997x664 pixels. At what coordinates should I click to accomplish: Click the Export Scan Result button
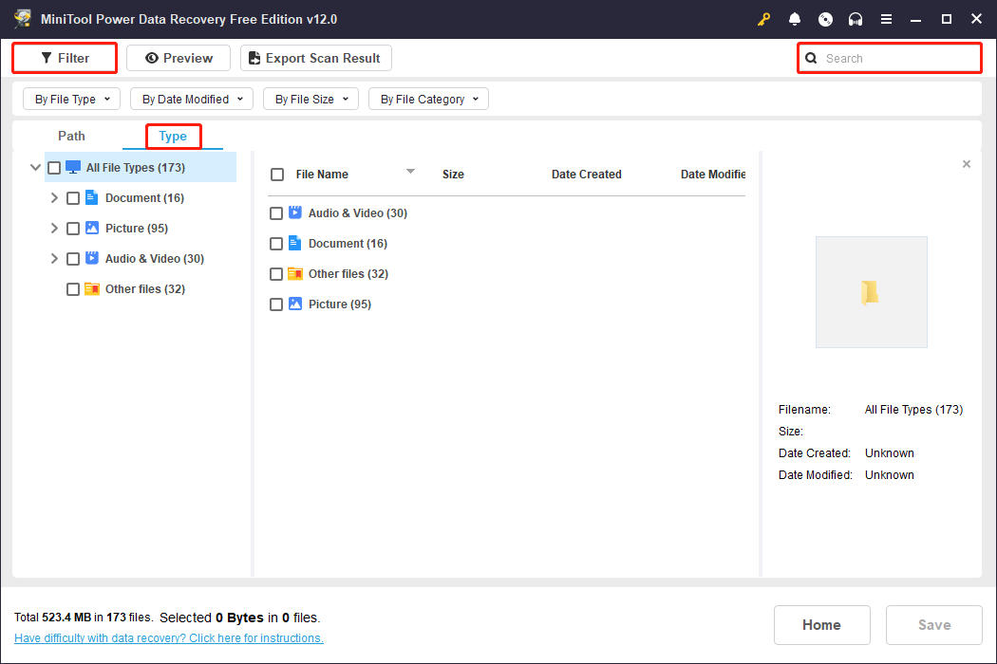315,58
